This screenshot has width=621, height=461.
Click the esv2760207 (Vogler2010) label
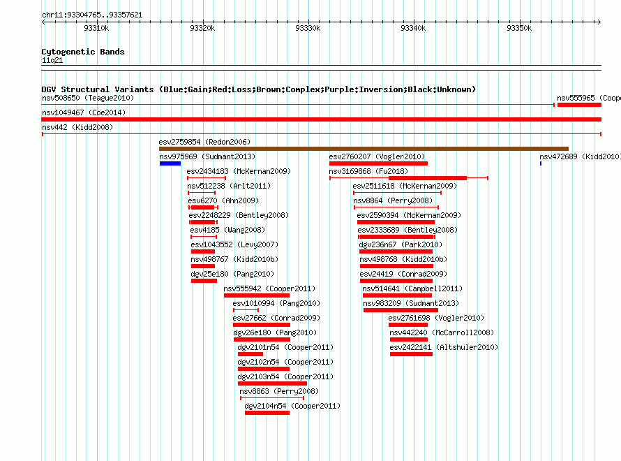click(377, 156)
